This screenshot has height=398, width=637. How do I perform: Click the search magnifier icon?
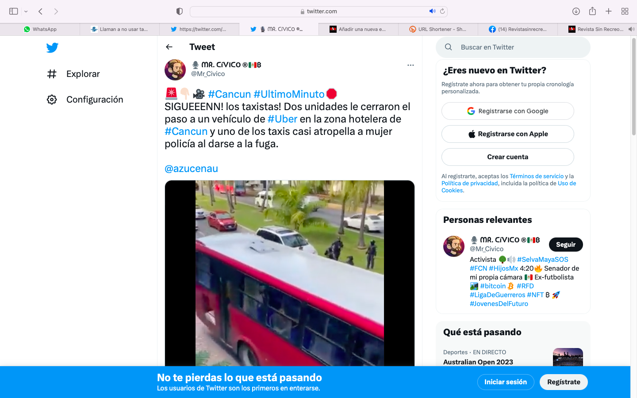448,47
